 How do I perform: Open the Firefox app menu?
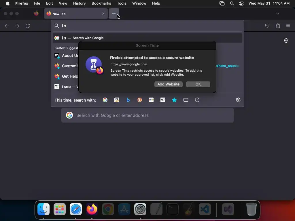(22, 3)
